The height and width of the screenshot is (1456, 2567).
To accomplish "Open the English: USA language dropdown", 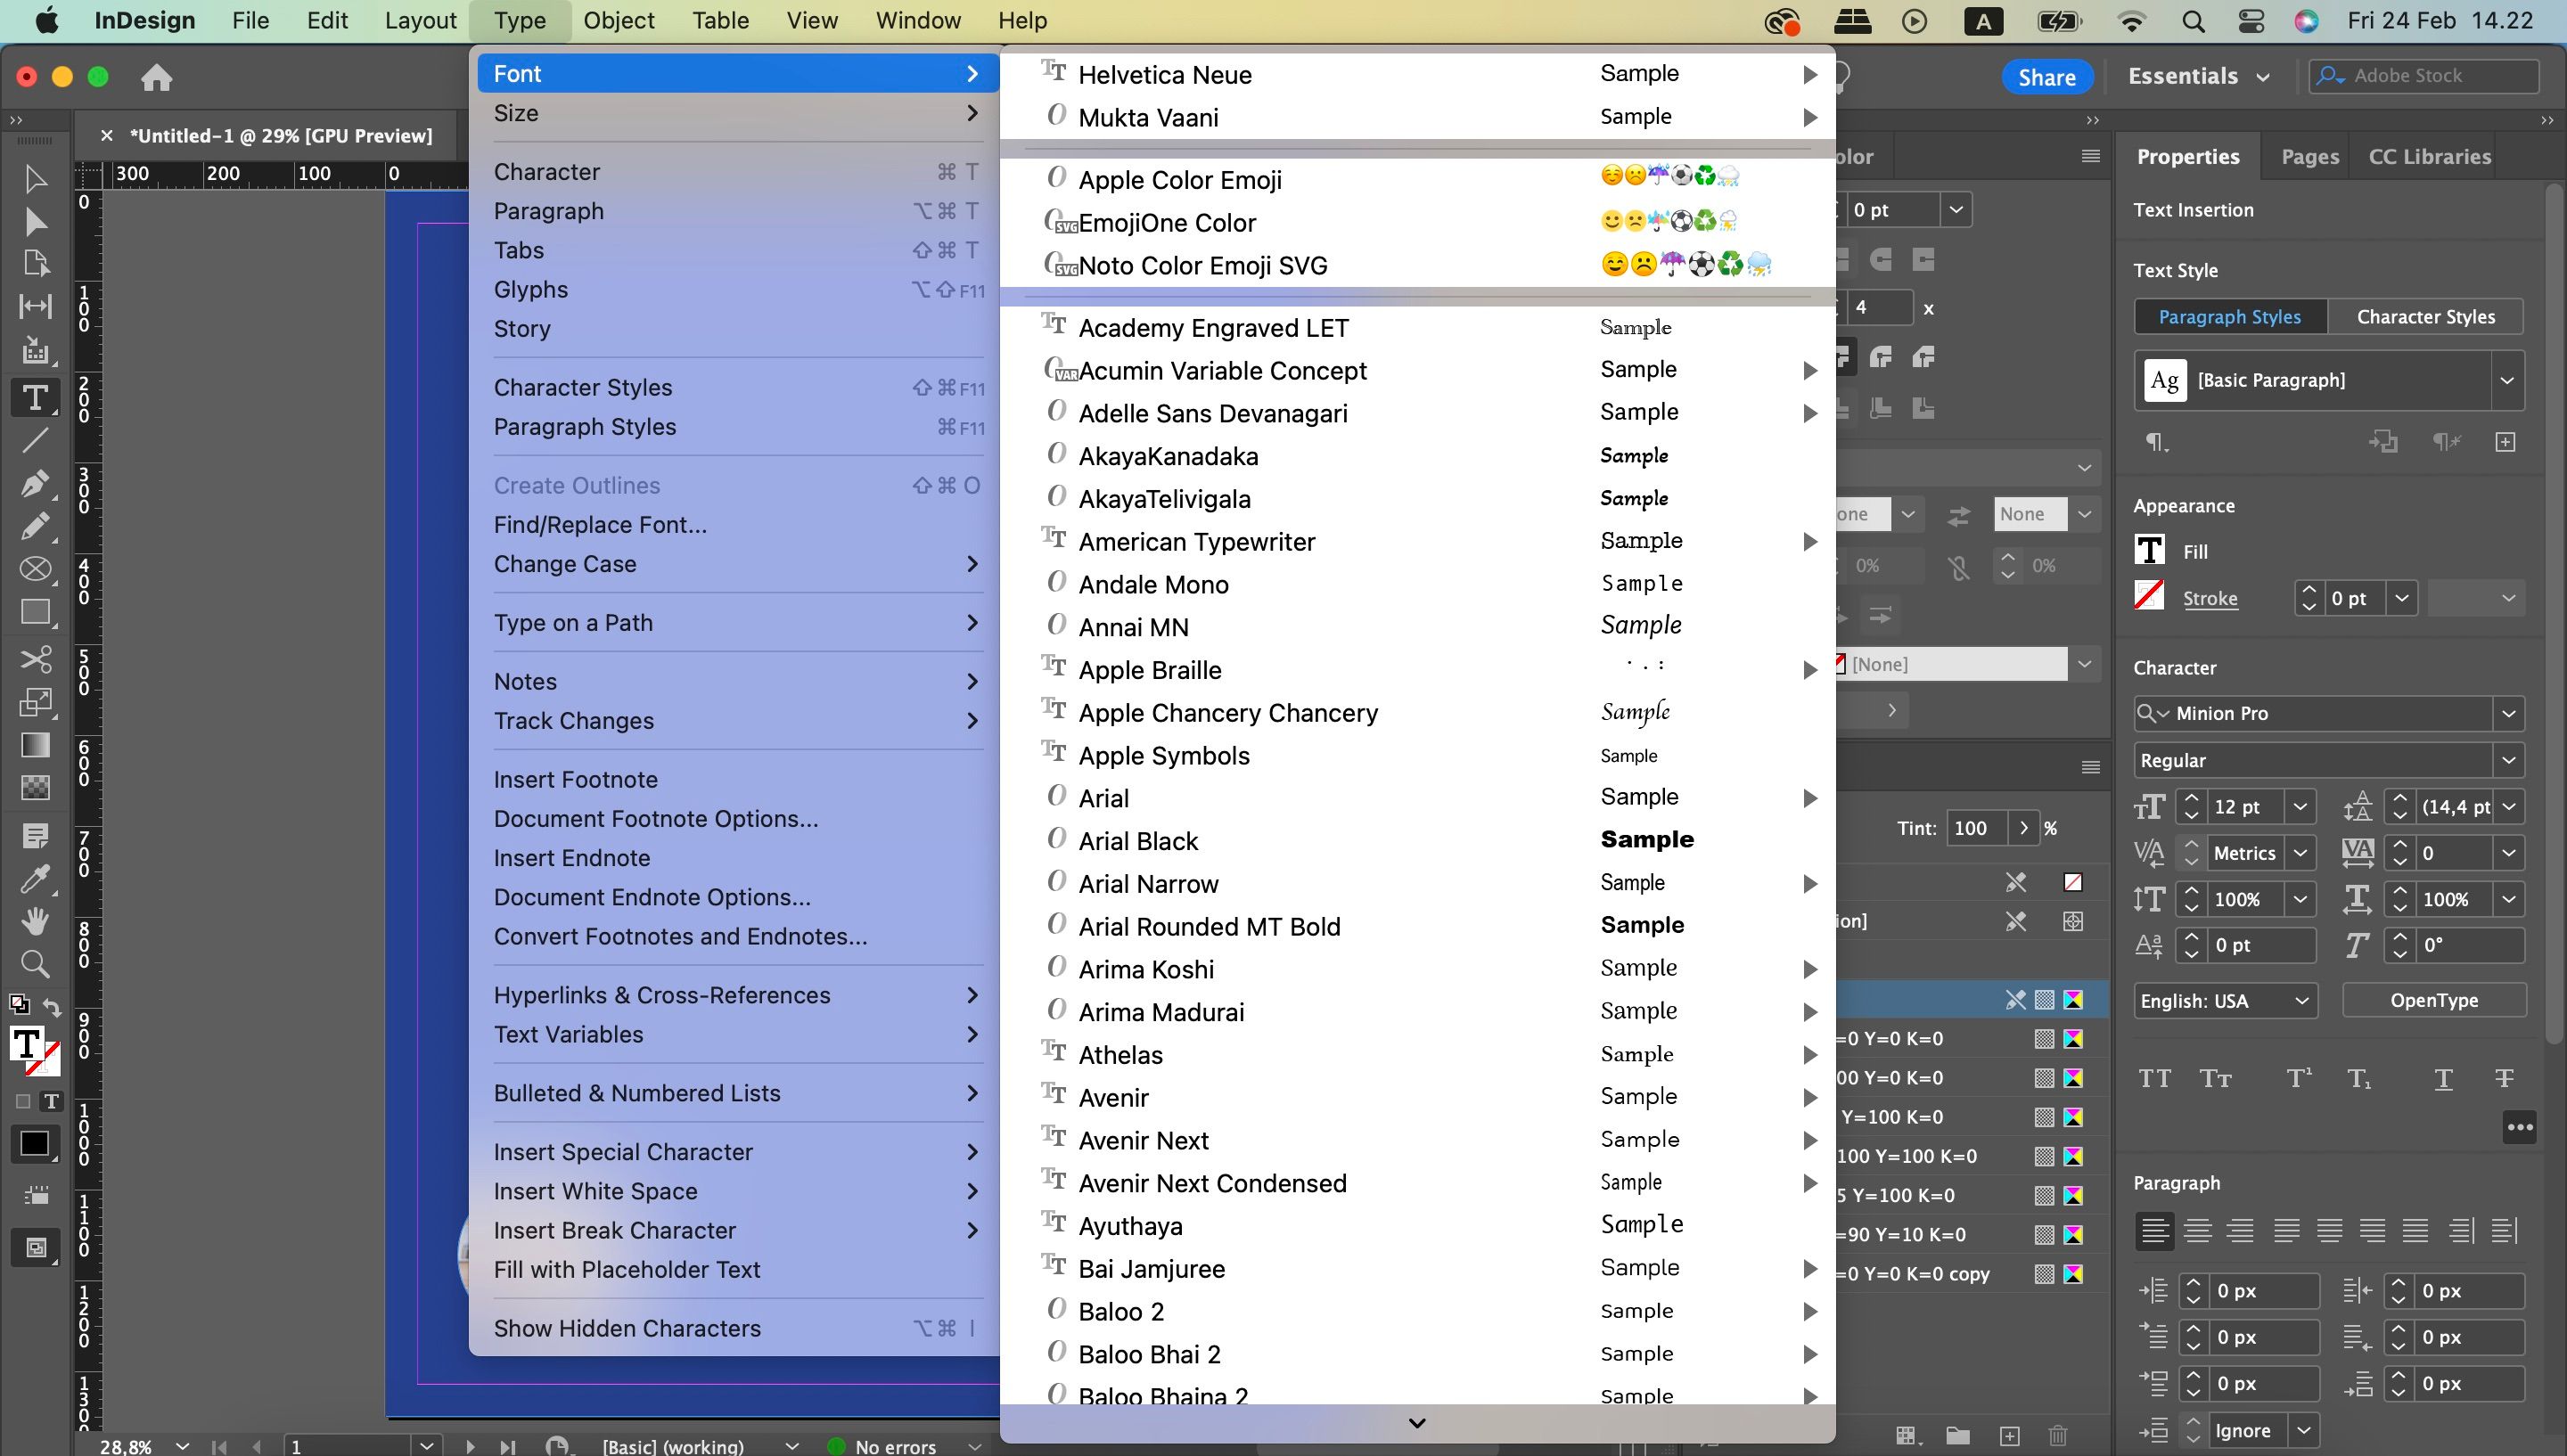I will (2303, 1000).
